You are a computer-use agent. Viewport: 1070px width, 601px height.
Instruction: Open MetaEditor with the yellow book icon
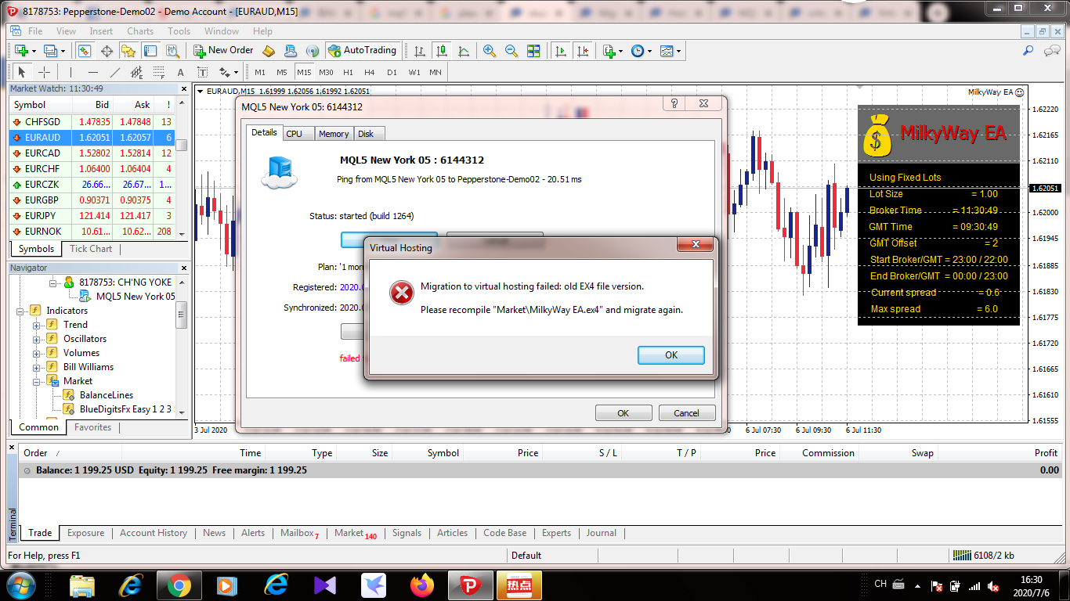(x=269, y=51)
